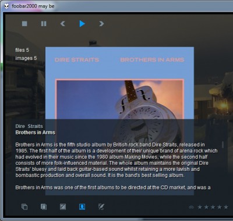Screen dimensions: 233x221
Task: Skip to the next track
Action: [x=101, y=24]
